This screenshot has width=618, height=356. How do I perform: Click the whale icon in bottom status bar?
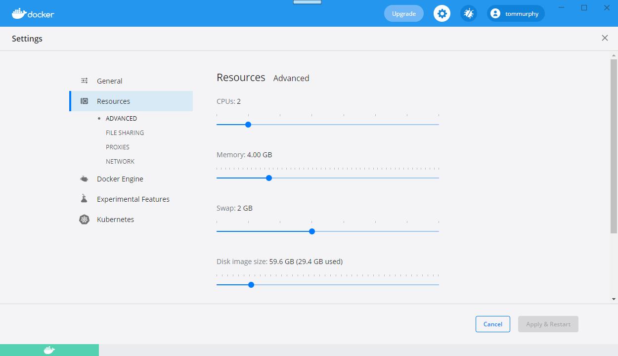click(x=49, y=350)
